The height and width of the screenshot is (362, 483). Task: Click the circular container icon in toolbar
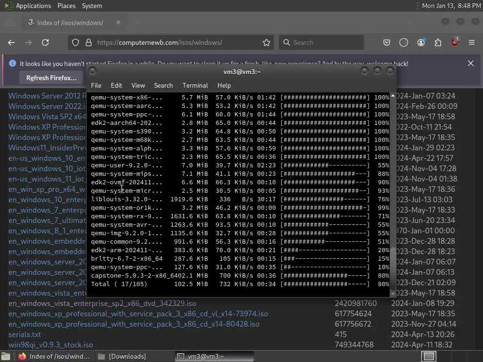404,42
